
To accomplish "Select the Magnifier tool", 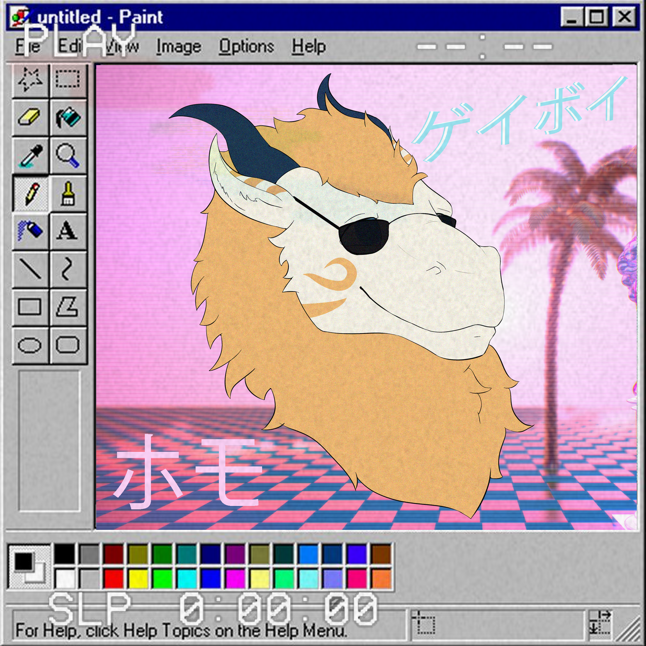I will [x=68, y=155].
